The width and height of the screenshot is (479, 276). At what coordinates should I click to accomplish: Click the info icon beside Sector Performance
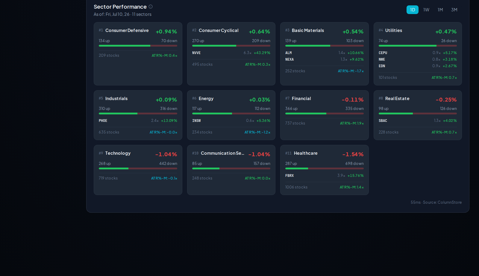pos(151,7)
